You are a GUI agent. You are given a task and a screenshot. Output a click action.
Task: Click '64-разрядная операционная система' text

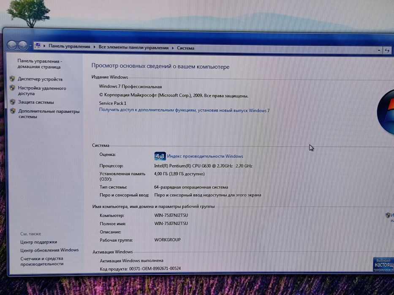(191, 187)
